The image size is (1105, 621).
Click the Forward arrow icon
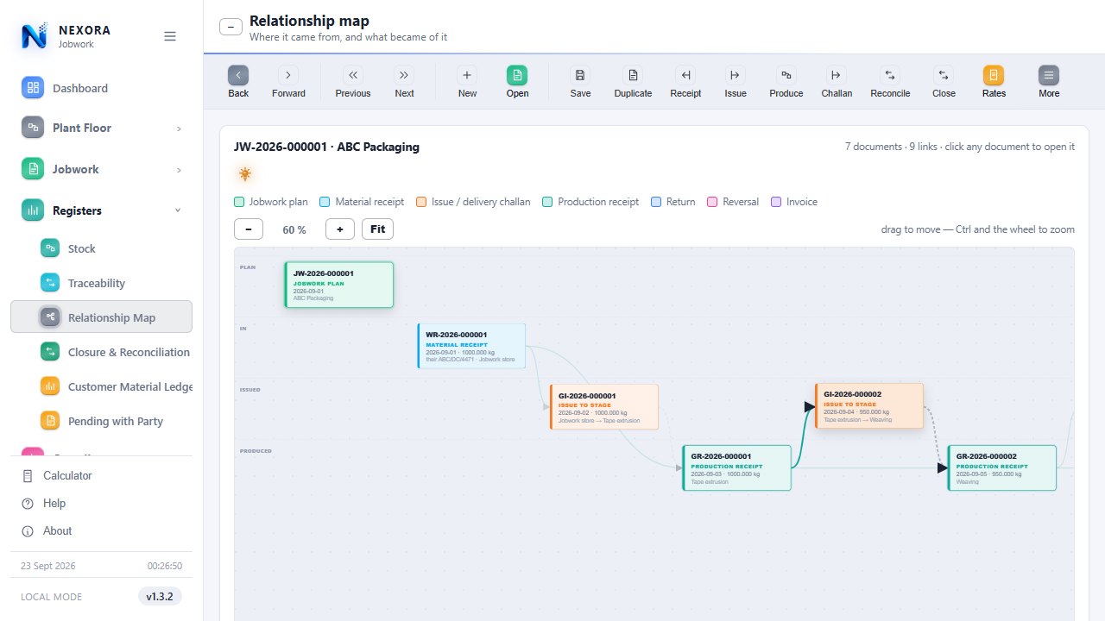pyautogui.click(x=288, y=75)
